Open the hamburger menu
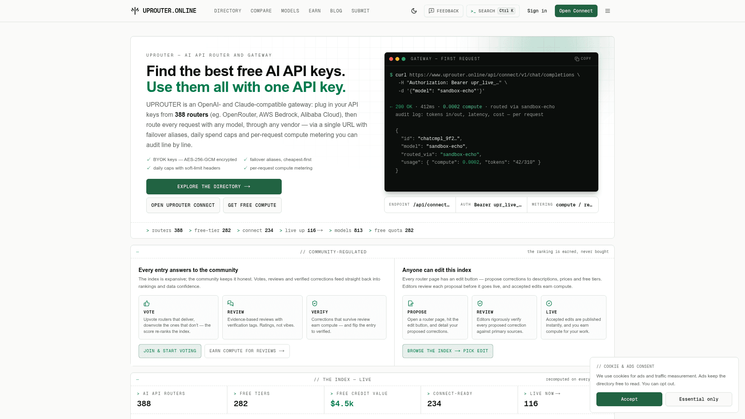Screen dimensions: 745x419 coord(608,11)
